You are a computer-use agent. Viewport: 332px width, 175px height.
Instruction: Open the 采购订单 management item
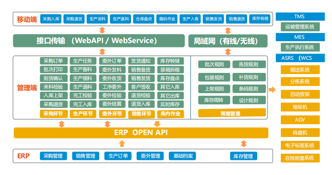53,61
